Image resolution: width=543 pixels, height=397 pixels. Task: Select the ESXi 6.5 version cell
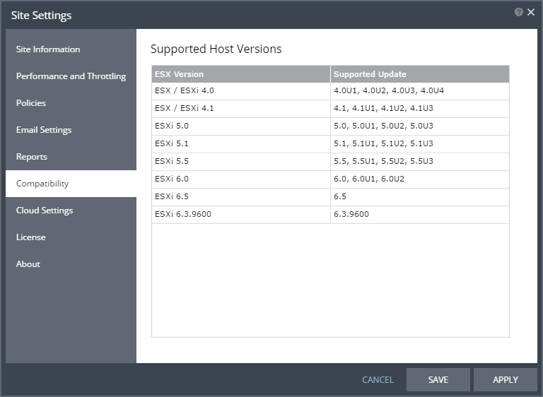(241, 196)
